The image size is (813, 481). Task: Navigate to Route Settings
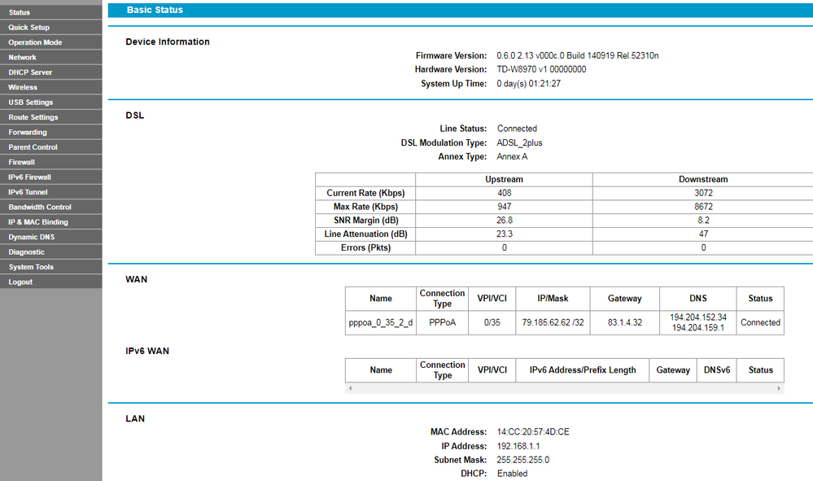tap(33, 117)
